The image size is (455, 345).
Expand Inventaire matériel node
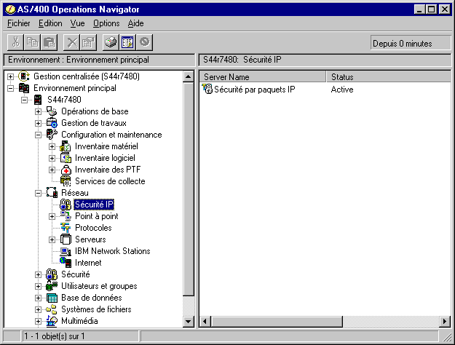click(x=52, y=146)
